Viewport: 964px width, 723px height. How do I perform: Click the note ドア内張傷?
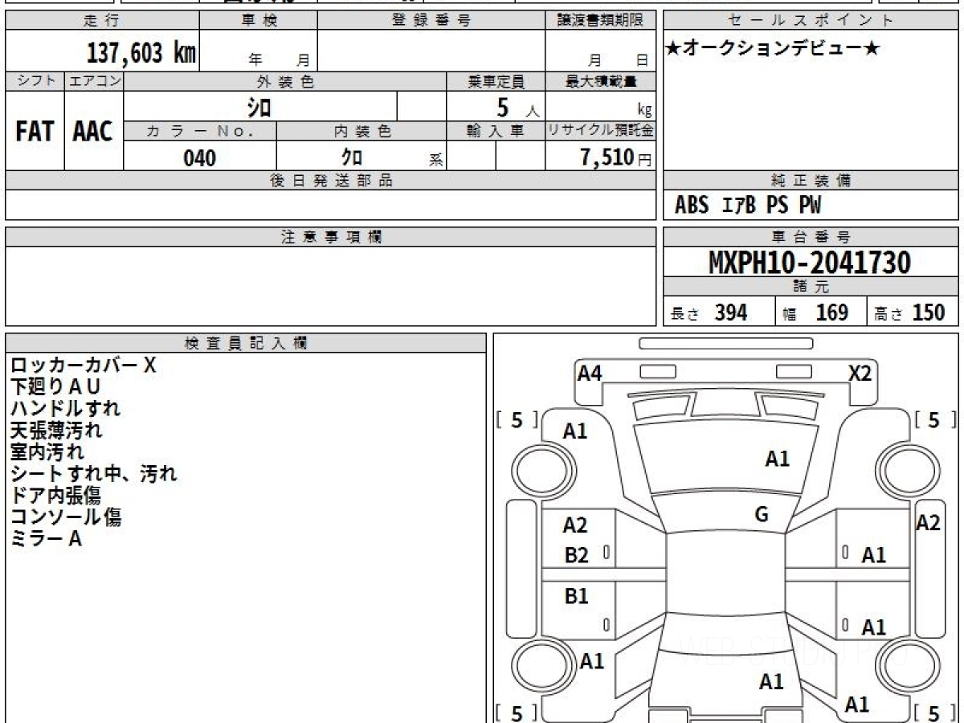[55, 496]
